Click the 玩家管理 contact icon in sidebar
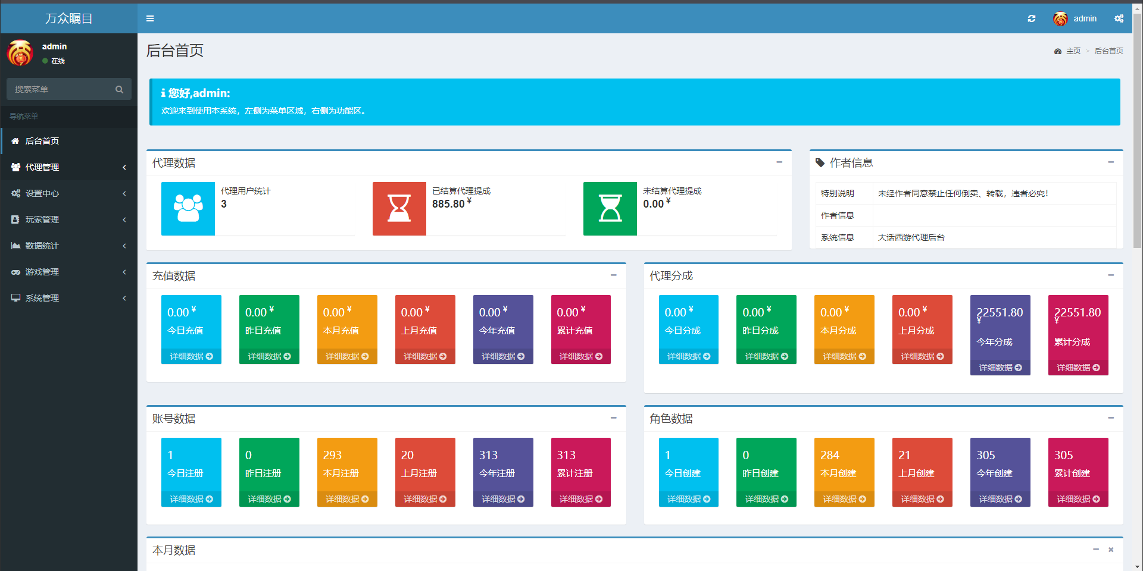 coord(15,219)
